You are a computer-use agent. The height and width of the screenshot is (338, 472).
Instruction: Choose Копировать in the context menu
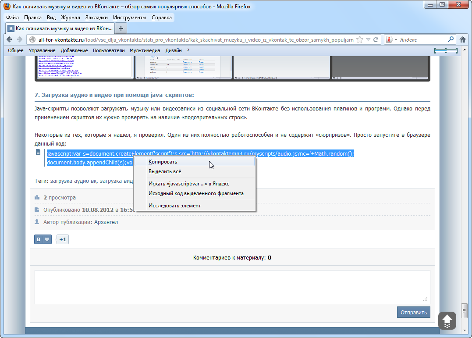click(195, 162)
